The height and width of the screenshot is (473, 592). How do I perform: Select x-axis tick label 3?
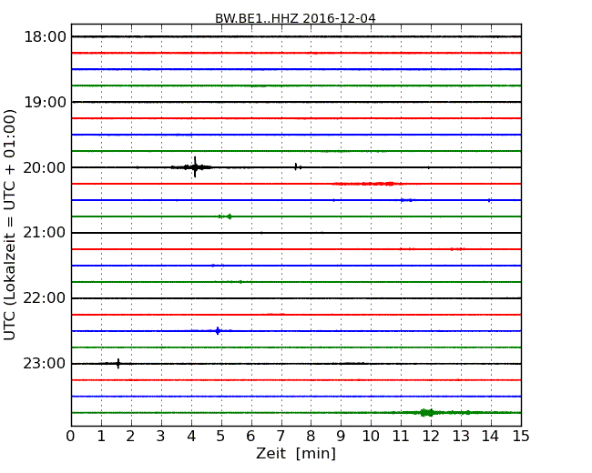161,437
